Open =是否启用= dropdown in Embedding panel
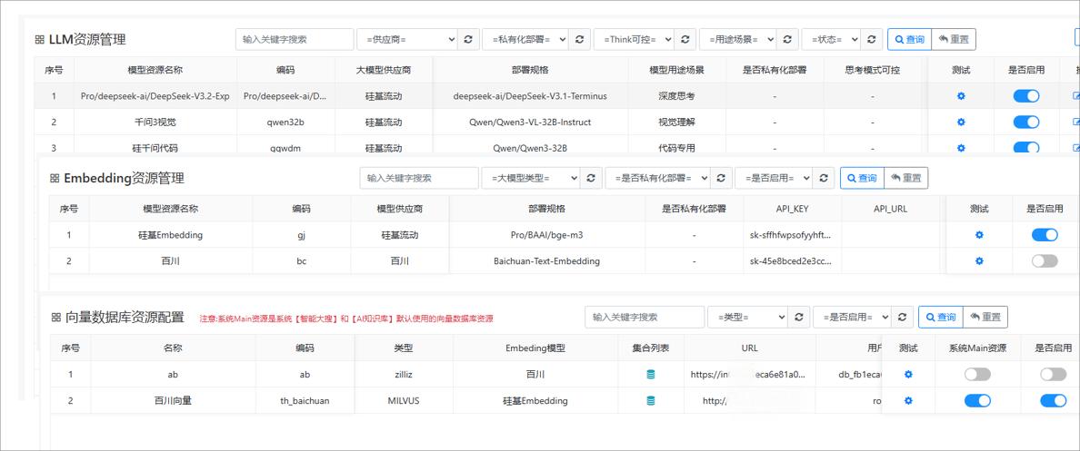 [774, 178]
